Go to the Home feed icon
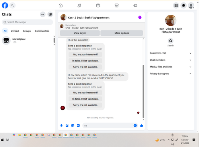Image resolution: width=199 pixels, height=147 pixels. pyautogui.click(x=60, y=6)
